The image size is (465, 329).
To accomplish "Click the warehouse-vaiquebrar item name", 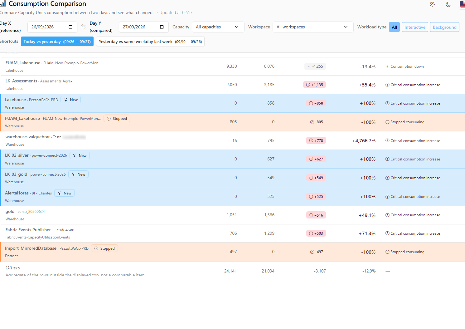I will (x=28, y=137).
